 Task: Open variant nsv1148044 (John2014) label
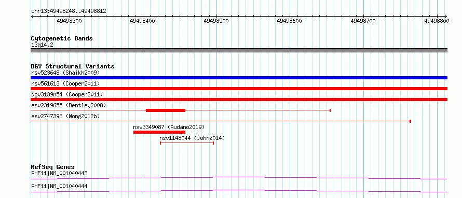click(x=192, y=138)
